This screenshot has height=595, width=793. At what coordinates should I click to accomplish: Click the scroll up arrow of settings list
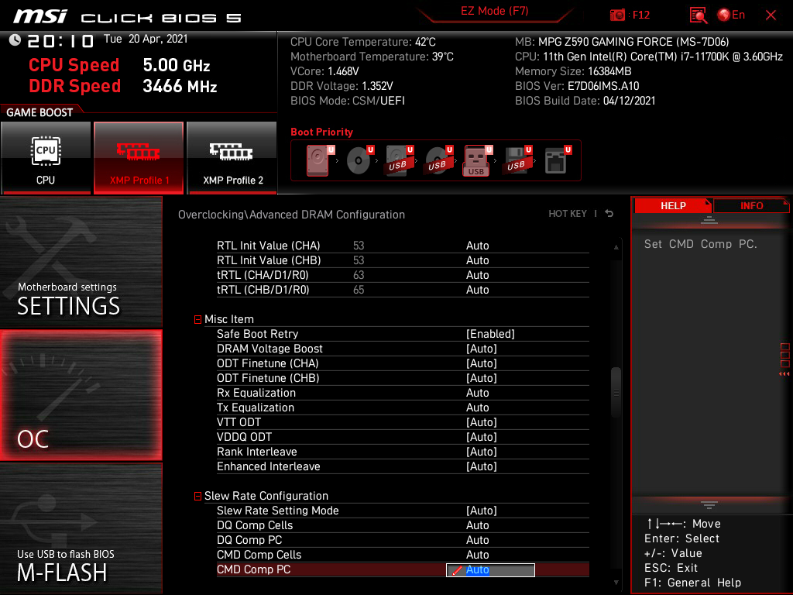616,247
